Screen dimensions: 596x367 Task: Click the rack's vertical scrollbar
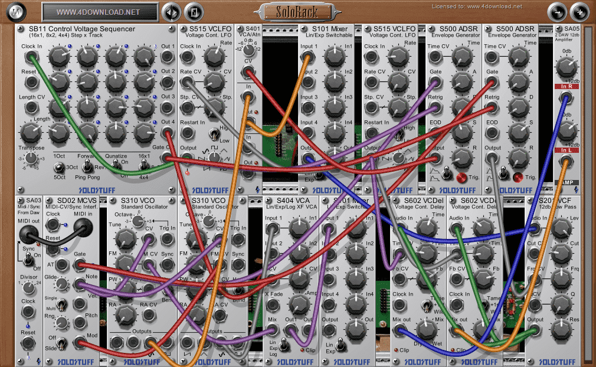point(588,195)
